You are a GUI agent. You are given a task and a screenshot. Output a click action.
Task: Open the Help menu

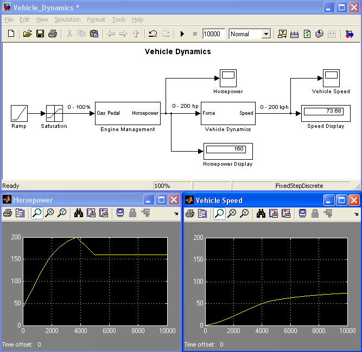tap(138, 20)
